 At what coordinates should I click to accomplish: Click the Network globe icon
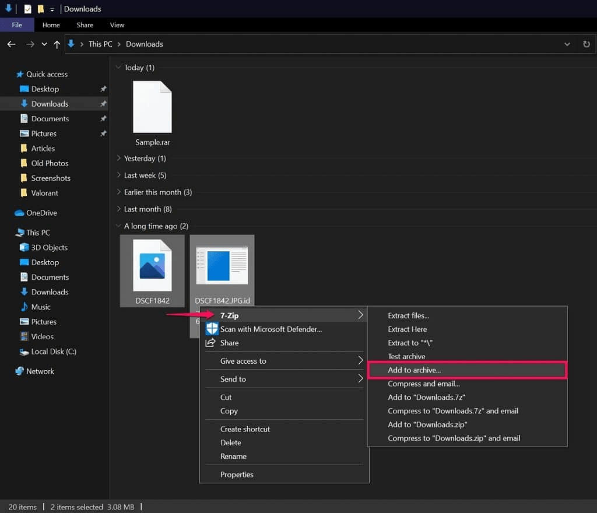tap(19, 371)
